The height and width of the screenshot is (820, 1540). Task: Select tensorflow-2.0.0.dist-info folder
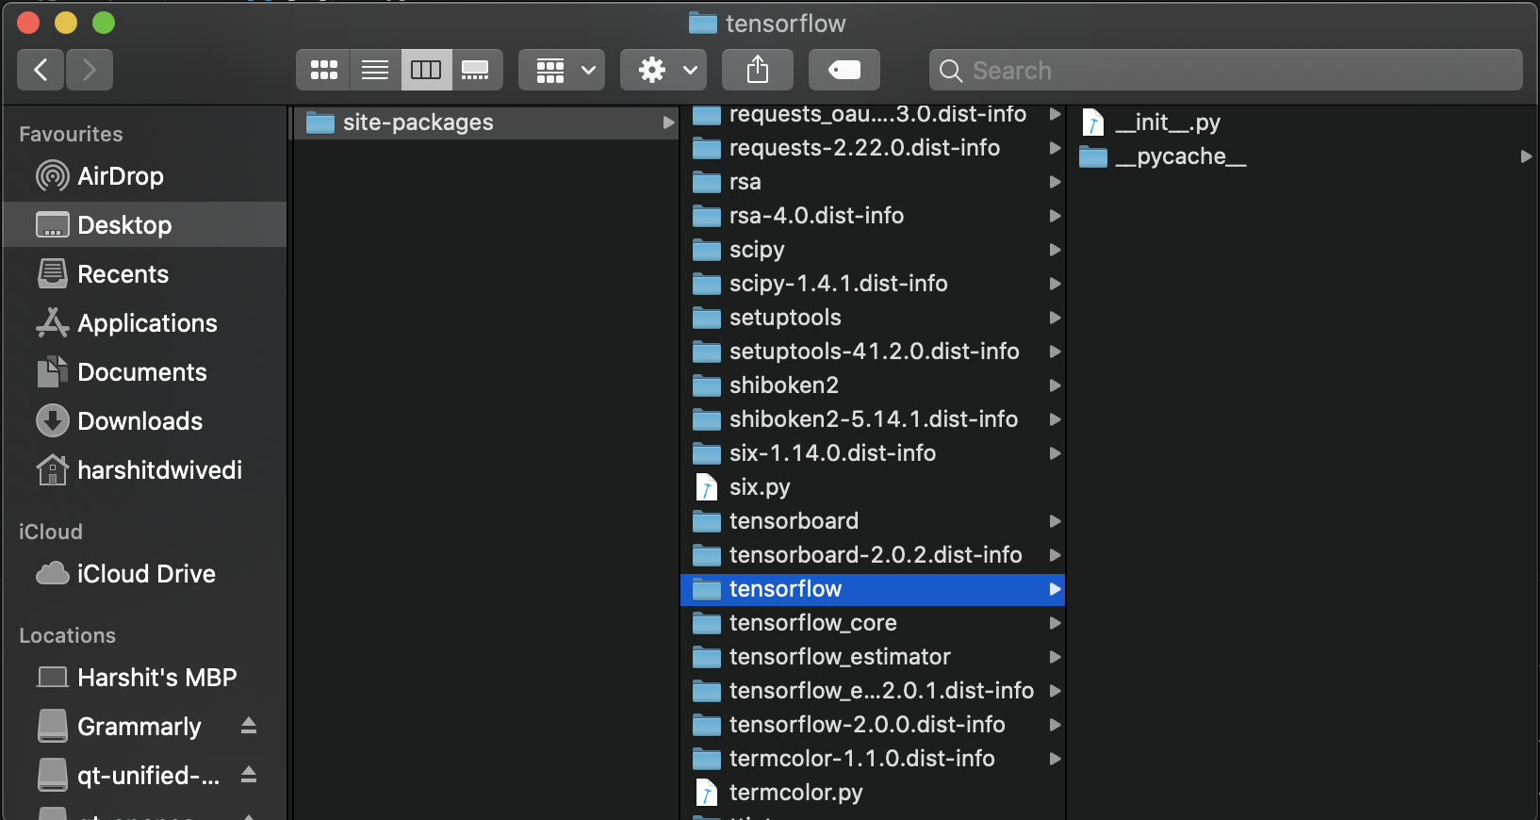tap(873, 725)
